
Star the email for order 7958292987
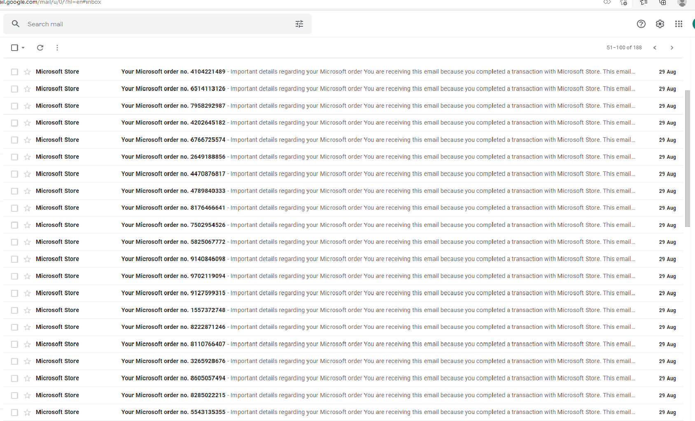27,106
